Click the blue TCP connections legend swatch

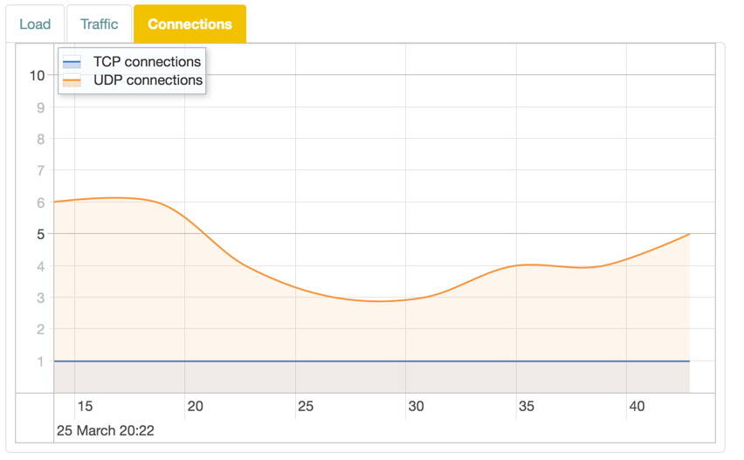[x=72, y=62]
